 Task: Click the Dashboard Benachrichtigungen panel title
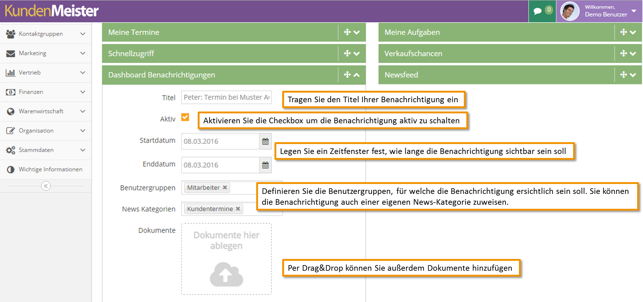tap(162, 75)
